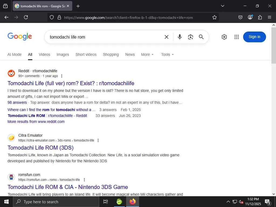This screenshot has height=207, width=276.
Task: Open Tomodachi Life ROM (3DS) link
Action: coord(40,148)
